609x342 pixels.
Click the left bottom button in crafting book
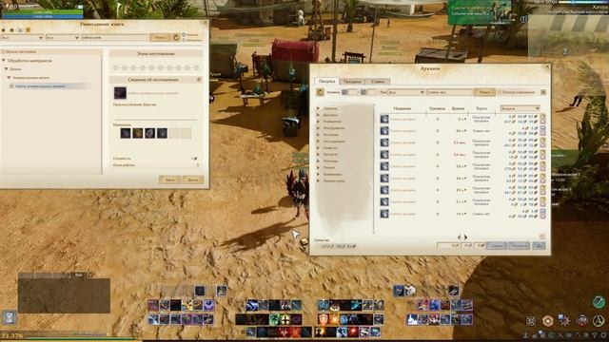click(x=169, y=180)
